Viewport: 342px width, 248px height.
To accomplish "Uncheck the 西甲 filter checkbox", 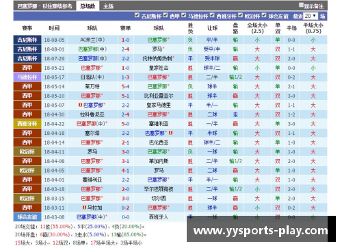I will (166, 15).
